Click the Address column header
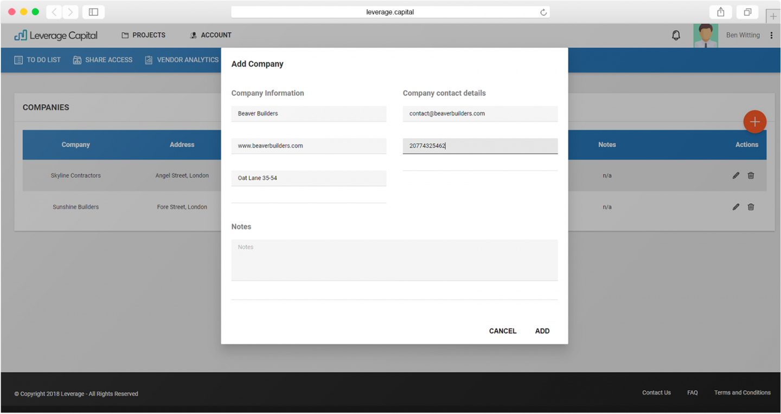Viewport: 781px width, 414px height. 182,145
